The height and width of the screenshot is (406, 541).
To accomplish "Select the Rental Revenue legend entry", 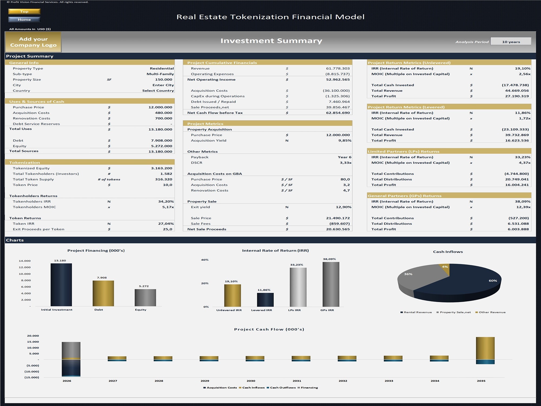I will 417,312.
